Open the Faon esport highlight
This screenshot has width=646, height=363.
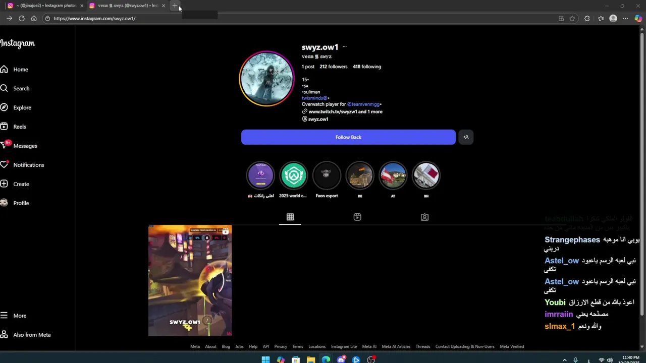coord(327,175)
